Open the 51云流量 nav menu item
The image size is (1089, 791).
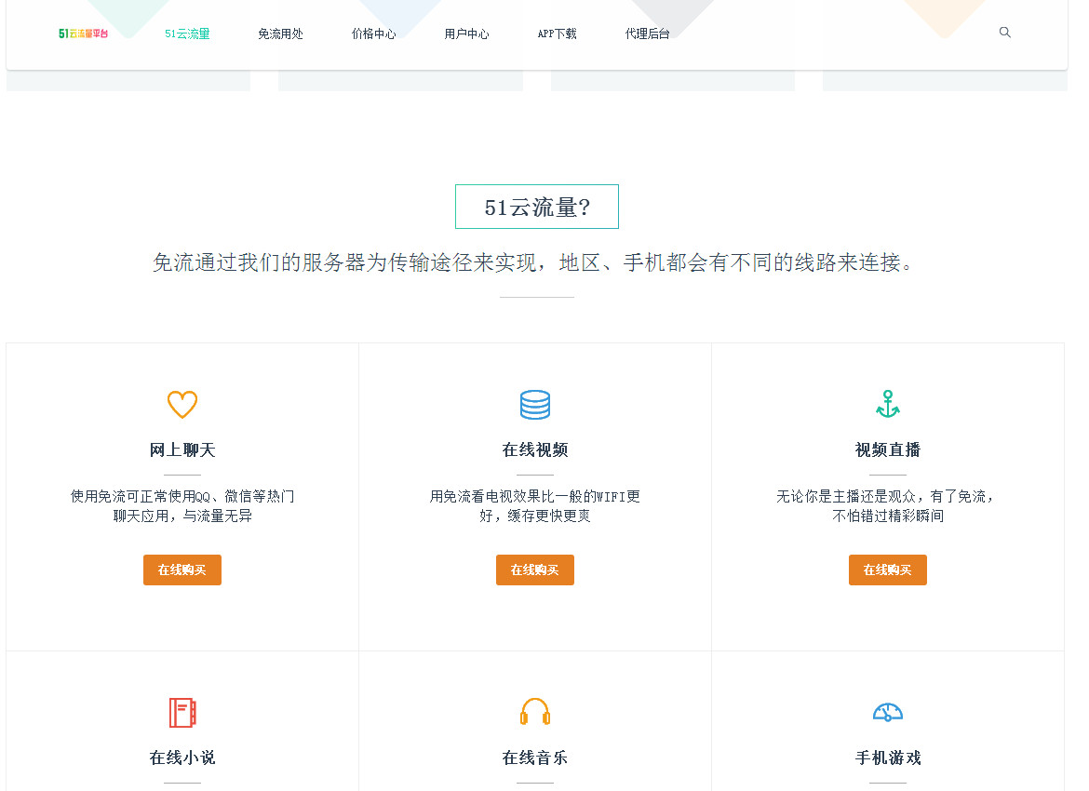187,34
